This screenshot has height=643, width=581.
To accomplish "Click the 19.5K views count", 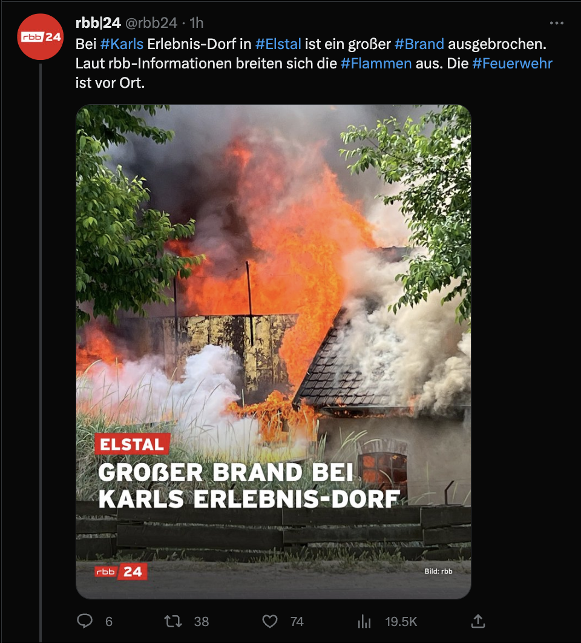I will pyautogui.click(x=401, y=622).
